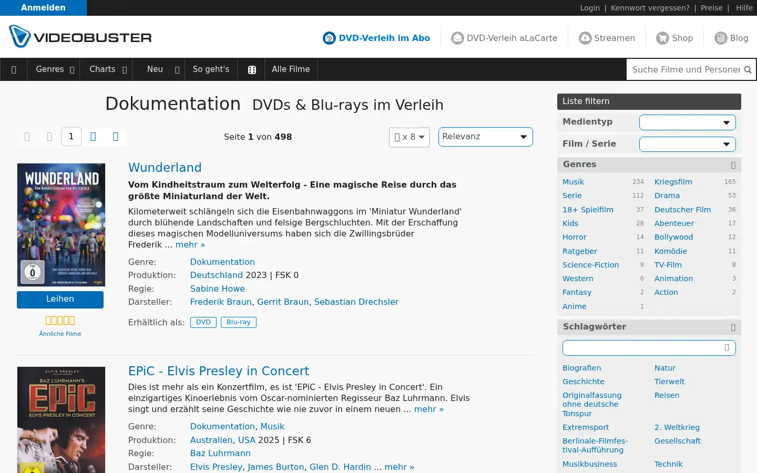Click the Shop cart icon
Screen dimensions: 757x473
tap(662, 38)
